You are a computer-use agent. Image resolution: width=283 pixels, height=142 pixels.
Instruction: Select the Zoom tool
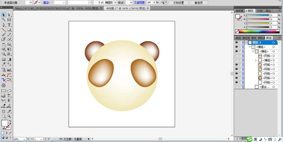pyautogui.click(x=9, y=116)
